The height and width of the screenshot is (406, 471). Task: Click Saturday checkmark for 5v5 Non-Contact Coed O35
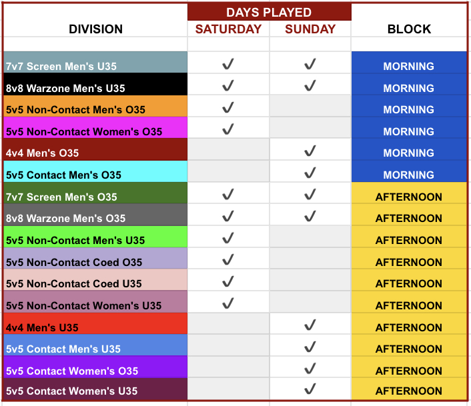(228, 259)
